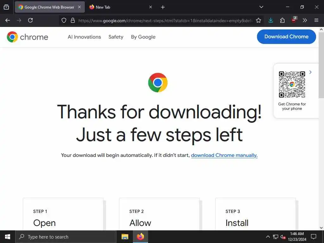Collapse the QR code panel chevron
This screenshot has width=324, height=243.
310,72
